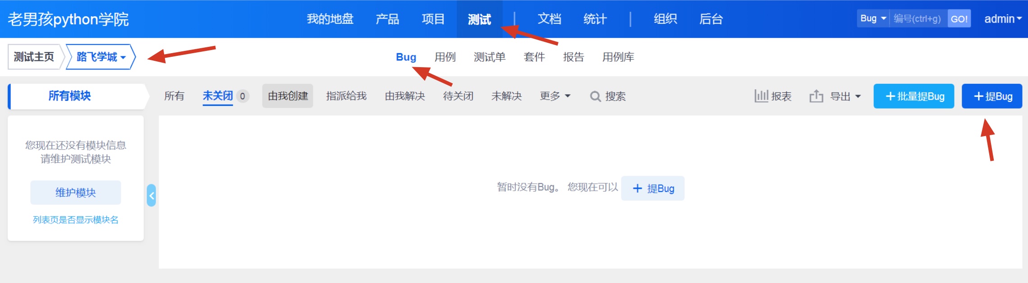Select the 由我创建 filter
Screen dimensions: 1028x283
coord(288,96)
